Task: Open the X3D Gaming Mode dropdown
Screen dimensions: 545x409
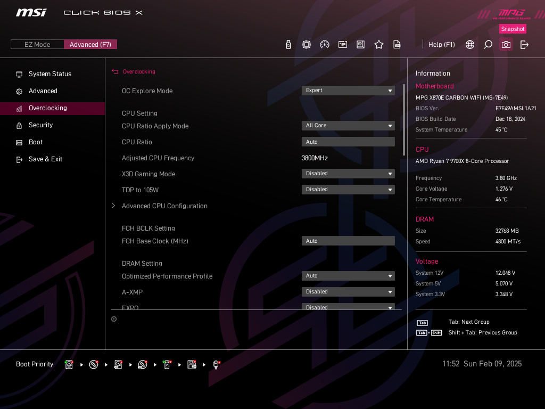Action: tap(348, 174)
